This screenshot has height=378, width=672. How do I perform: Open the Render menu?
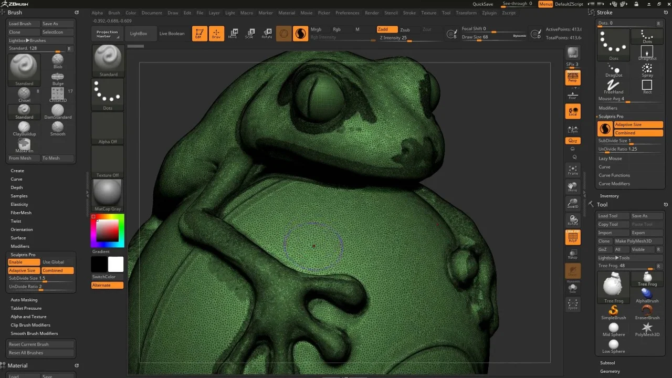[372, 13]
